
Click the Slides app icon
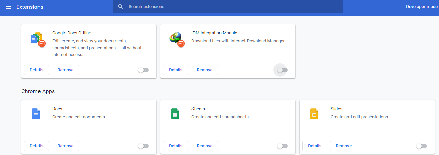click(314, 114)
